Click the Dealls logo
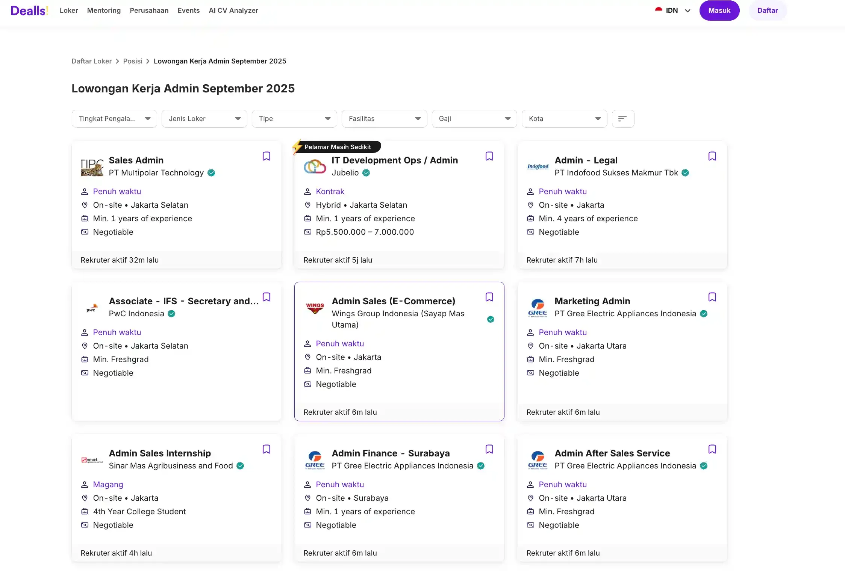Viewport: 845px width, 571px height. [29, 11]
